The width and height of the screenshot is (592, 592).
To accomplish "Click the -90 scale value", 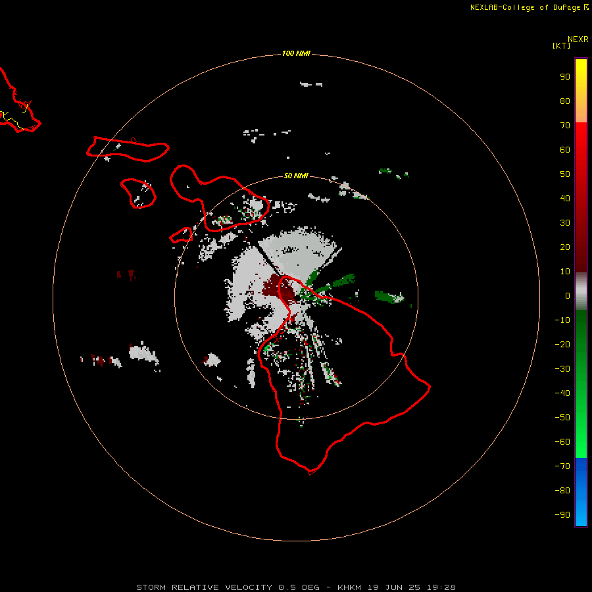I will pyautogui.click(x=562, y=515).
